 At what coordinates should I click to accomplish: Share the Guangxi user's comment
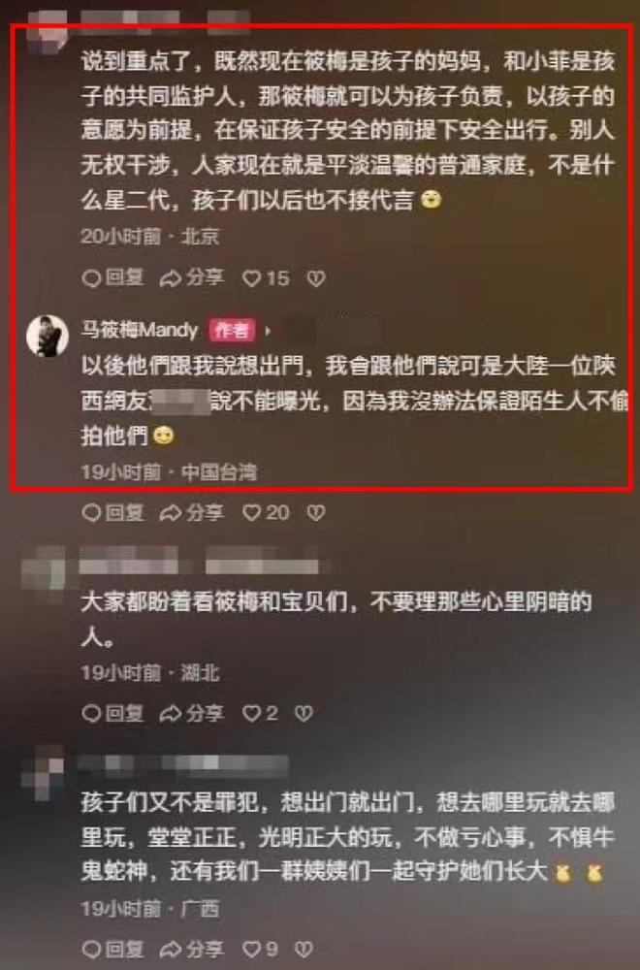tap(192, 949)
